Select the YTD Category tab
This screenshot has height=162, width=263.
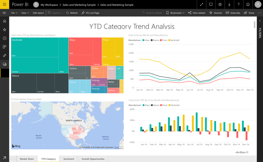click(x=48, y=159)
